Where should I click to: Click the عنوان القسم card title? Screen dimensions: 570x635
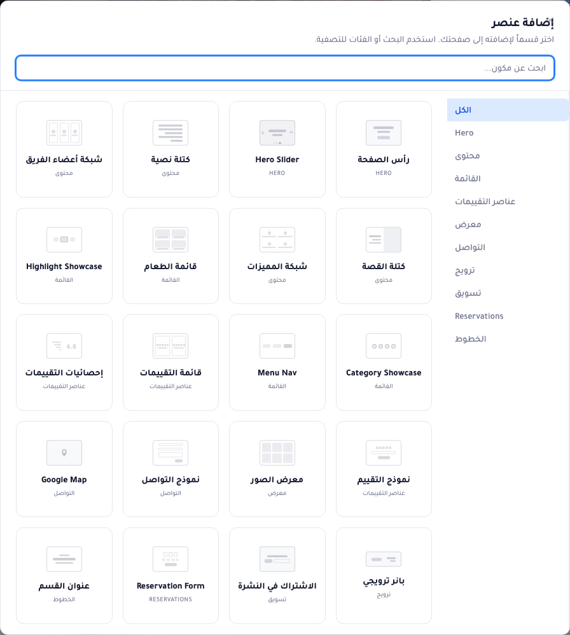[64, 586]
